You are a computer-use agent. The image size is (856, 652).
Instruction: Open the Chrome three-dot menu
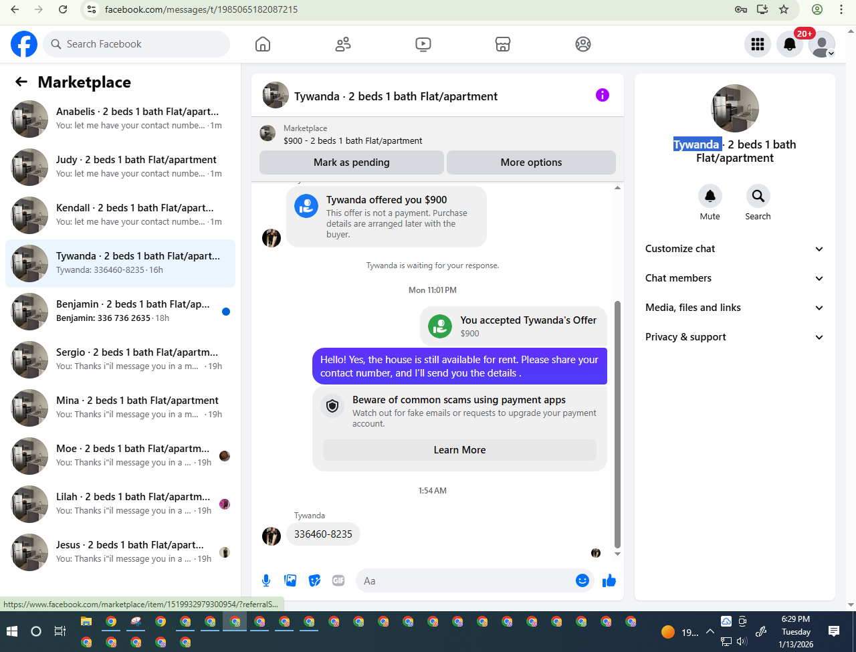[841, 9]
